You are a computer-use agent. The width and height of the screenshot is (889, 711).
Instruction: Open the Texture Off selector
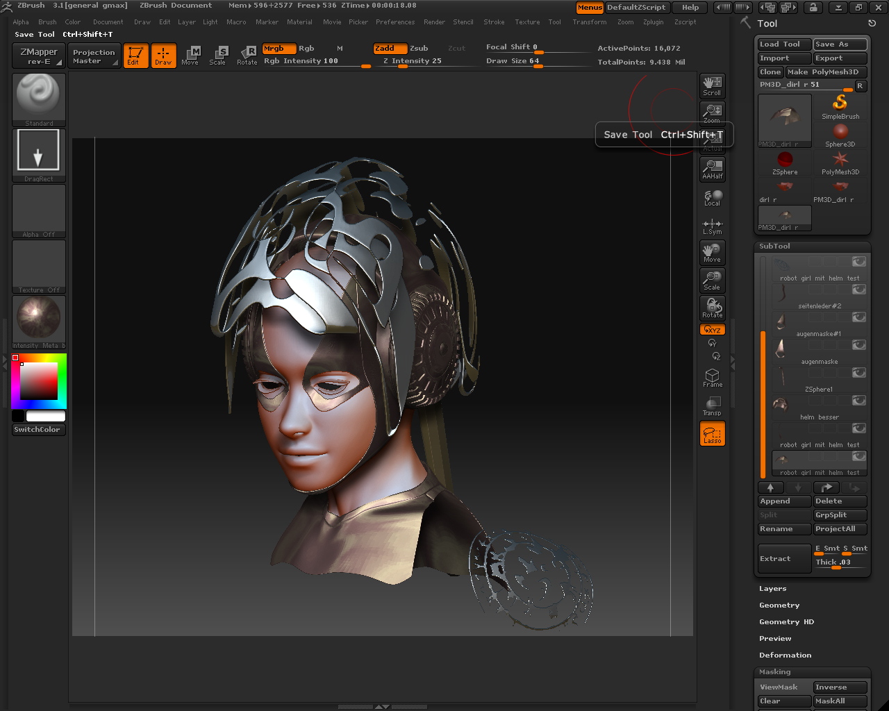[39, 266]
